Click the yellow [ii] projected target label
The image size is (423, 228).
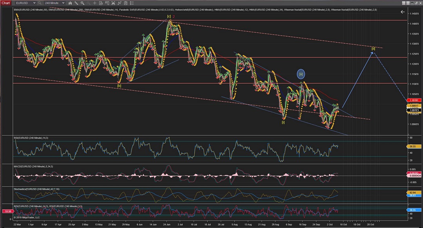373,48
